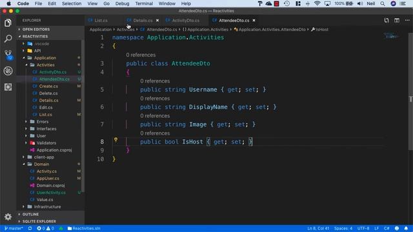The image size is (413, 232).
Task: Change indentation via Spaces: 4
Action: (343, 228)
